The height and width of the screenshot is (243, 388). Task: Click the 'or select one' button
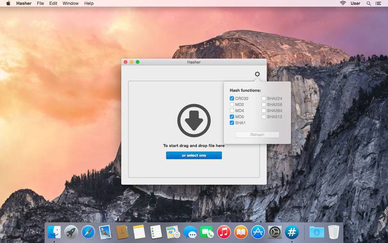click(194, 156)
